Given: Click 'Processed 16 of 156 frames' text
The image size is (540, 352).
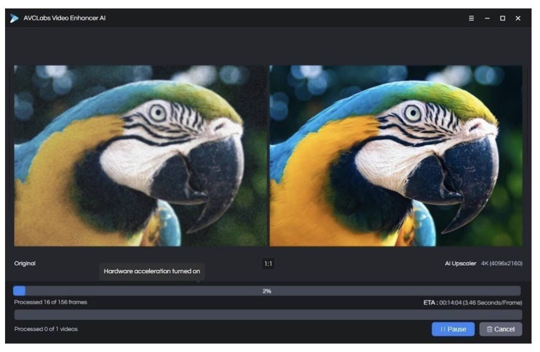Looking at the screenshot, I should 51,302.
